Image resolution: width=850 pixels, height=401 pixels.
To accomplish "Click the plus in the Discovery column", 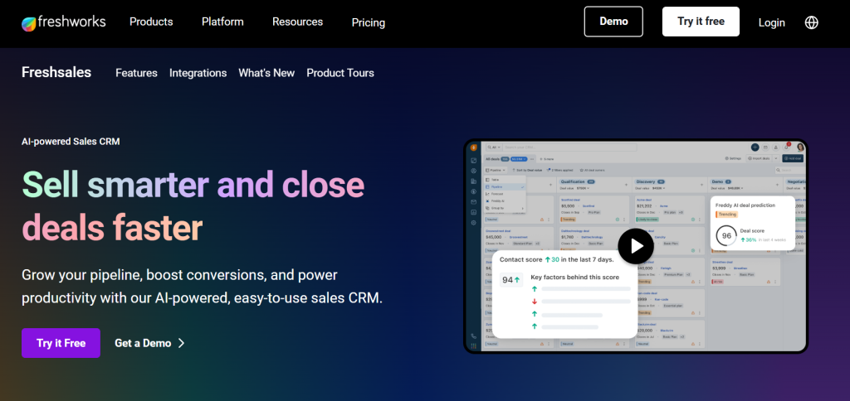I will click(x=701, y=185).
